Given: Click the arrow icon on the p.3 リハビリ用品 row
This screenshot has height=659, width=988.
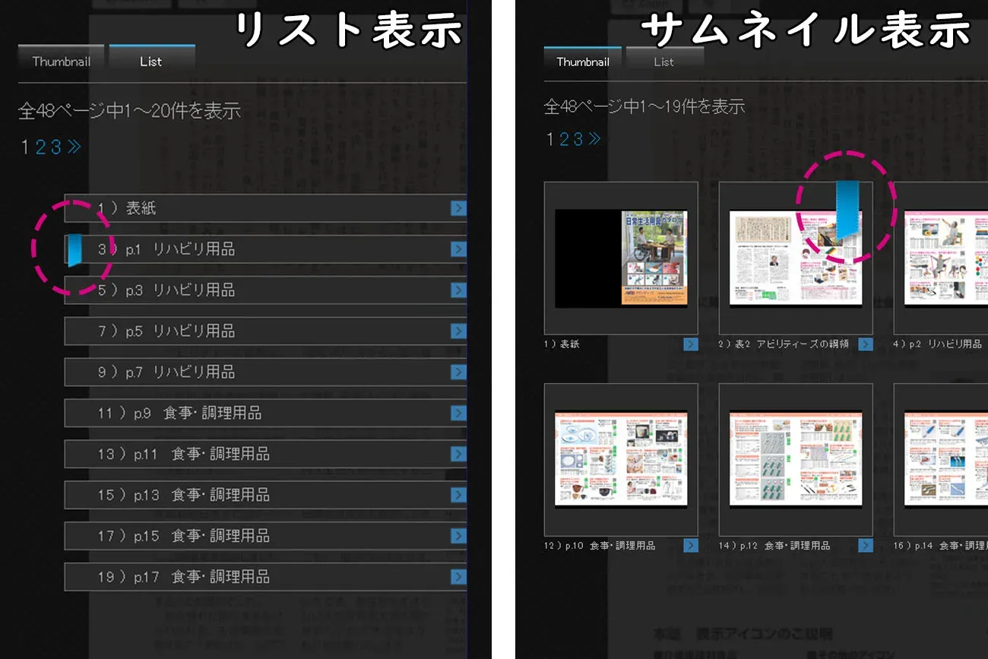Looking at the screenshot, I should pyautogui.click(x=458, y=290).
